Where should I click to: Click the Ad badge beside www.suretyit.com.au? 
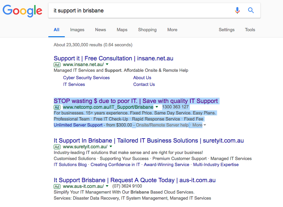[x=57, y=147]
